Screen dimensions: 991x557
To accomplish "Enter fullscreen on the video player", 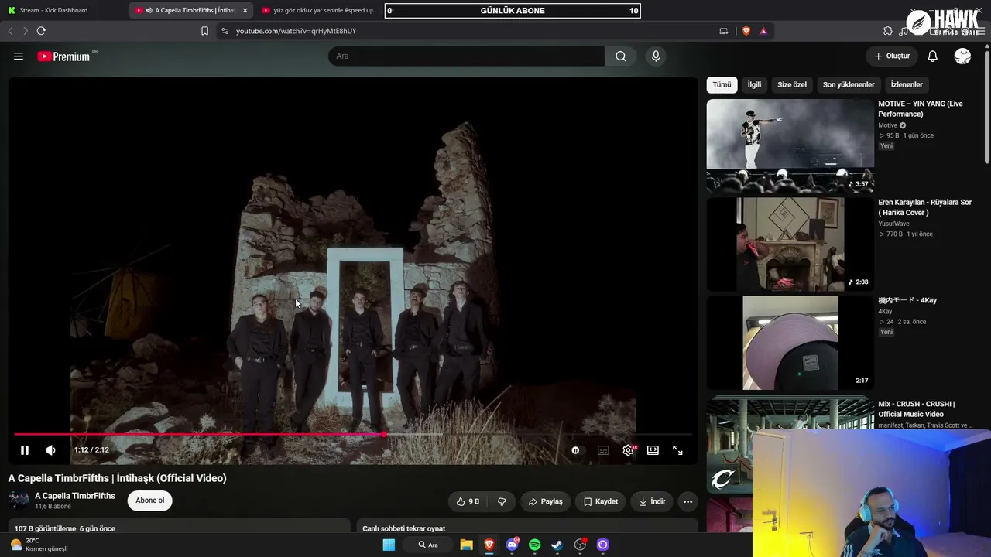I will (x=677, y=450).
